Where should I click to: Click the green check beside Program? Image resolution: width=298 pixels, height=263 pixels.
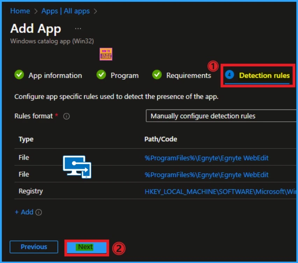101,75
